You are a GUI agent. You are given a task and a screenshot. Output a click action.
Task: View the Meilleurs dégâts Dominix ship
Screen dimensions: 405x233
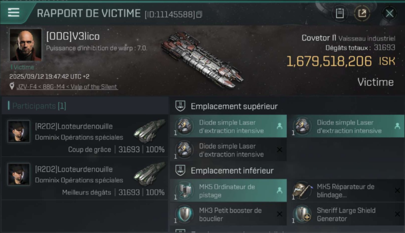pos(149,173)
